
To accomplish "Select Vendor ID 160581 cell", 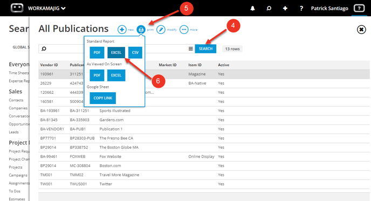I will [x=47, y=101].
